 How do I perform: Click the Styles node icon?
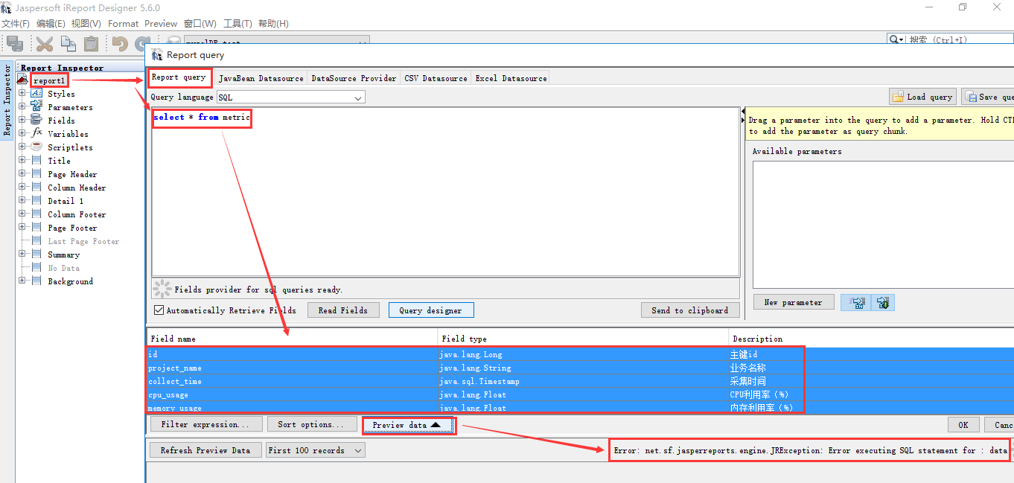(x=36, y=94)
